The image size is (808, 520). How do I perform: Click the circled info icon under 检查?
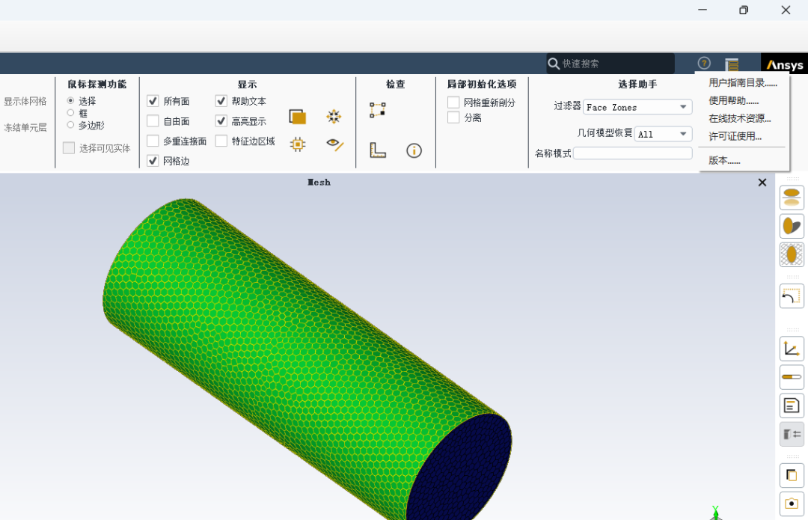click(414, 150)
